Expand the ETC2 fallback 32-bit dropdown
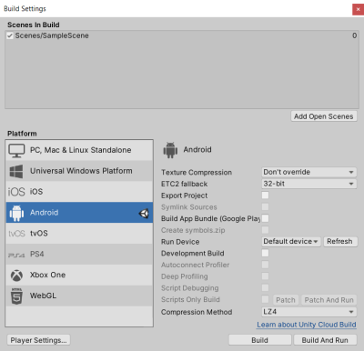The height and width of the screenshot is (351, 364). click(x=309, y=184)
